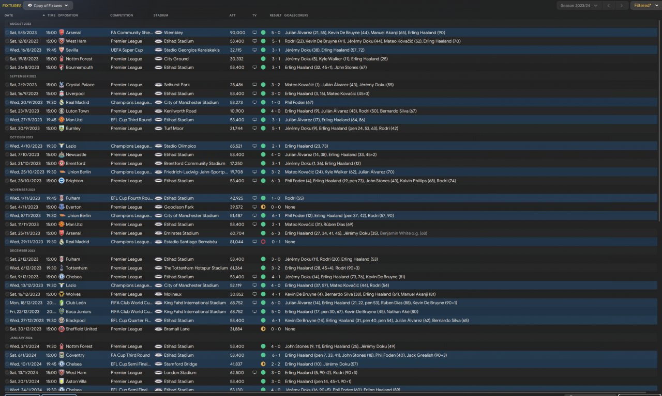
Task: Click the Benjamin White o.g. (68) goalscorer text
Action: (403, 233)
